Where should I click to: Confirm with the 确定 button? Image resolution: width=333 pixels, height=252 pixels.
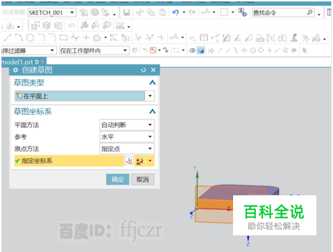[118, 179]
